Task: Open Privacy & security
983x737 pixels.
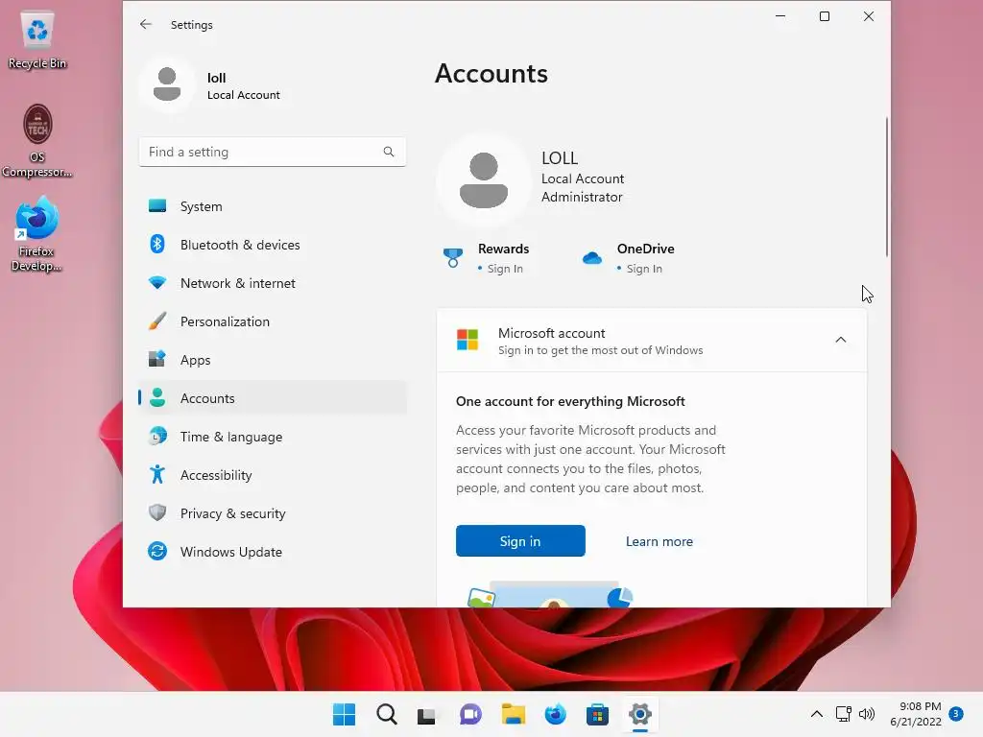Action: [x=272, y=513]
